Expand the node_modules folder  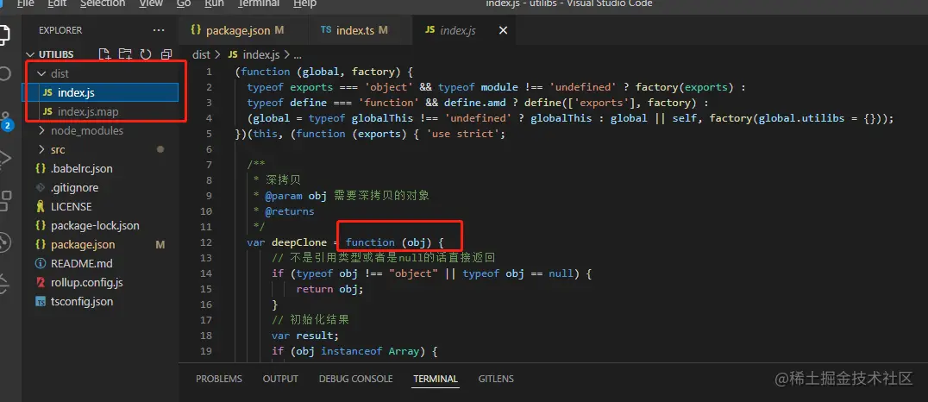tap(41, 131)
